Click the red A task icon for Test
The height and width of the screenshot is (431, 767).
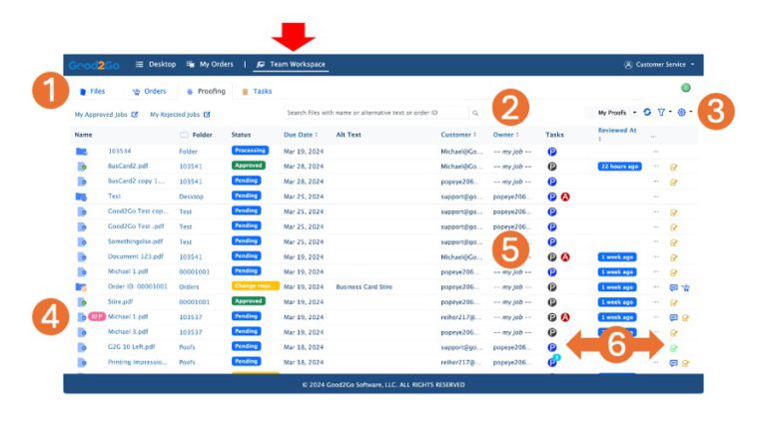(565, 197)
